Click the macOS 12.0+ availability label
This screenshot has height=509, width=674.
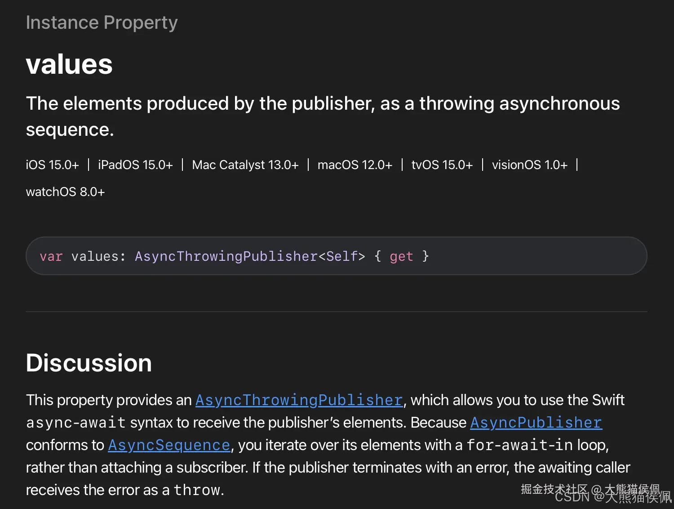click(355, 165)
